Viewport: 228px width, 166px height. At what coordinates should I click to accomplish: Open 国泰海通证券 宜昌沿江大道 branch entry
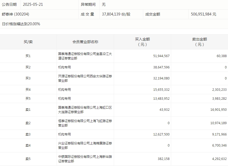click(85, 56)
